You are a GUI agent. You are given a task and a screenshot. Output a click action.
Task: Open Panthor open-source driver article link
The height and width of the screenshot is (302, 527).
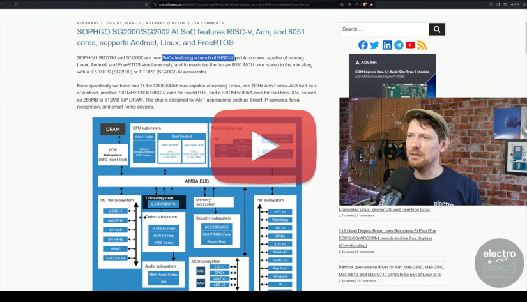392,271
